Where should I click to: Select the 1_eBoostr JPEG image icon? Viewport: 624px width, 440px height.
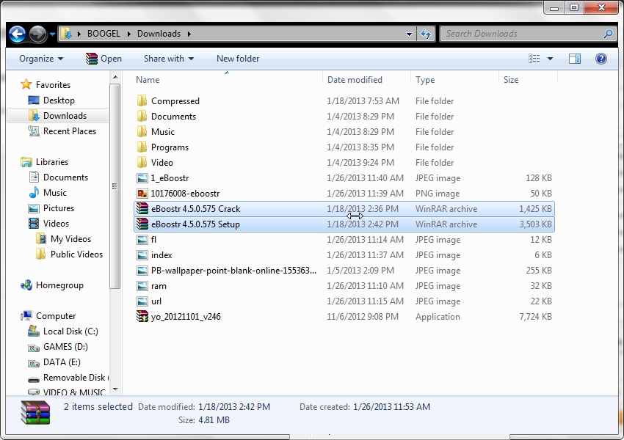142,178
